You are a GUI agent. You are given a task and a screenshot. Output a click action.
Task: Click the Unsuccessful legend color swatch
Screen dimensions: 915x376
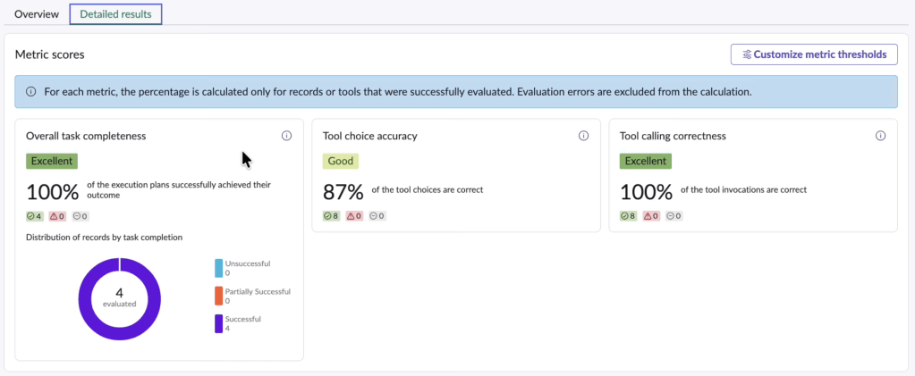218,268
